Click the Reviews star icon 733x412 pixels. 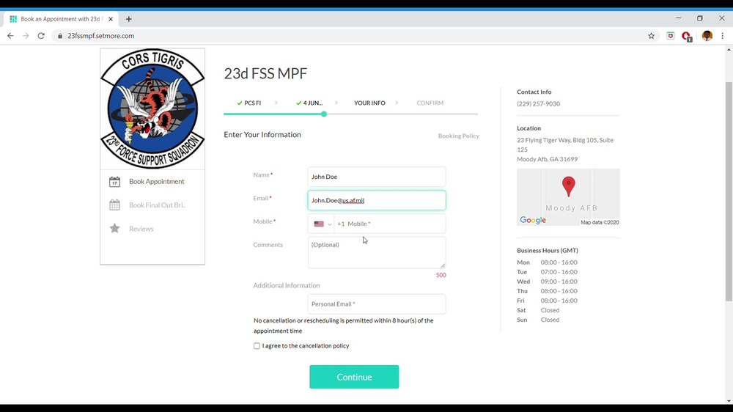coord(115,229)
